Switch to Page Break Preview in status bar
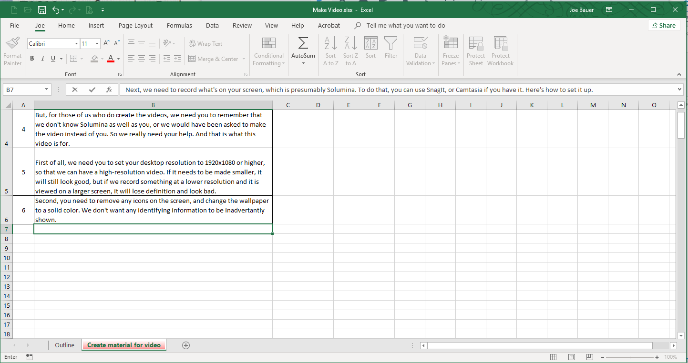Screen dimensions: 688x363 coord(590,357)
